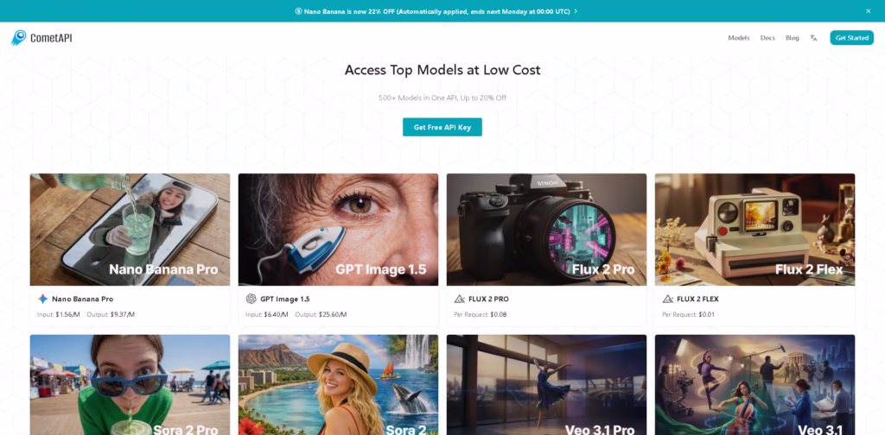
Task: Click the FLUX 2 FLEX triangle icon
Action: coord(668,299)
